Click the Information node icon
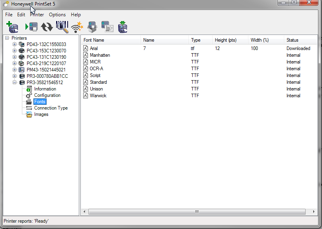Image resolution: width=322 pixels, height=229 pixels. [x=29, y=89]
